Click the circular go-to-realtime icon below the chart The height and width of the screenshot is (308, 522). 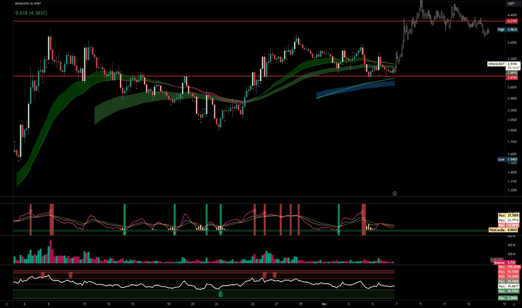pyautogui.click(x=394, y=193)
